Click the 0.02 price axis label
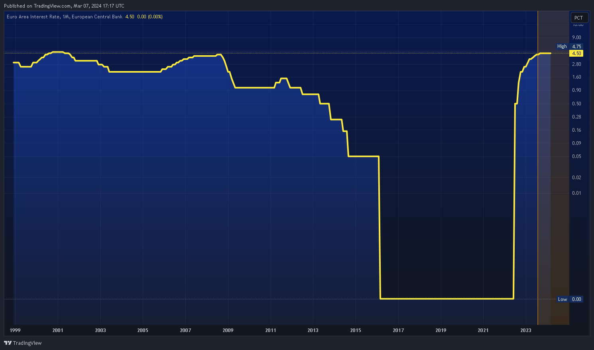 coord(576,178)
